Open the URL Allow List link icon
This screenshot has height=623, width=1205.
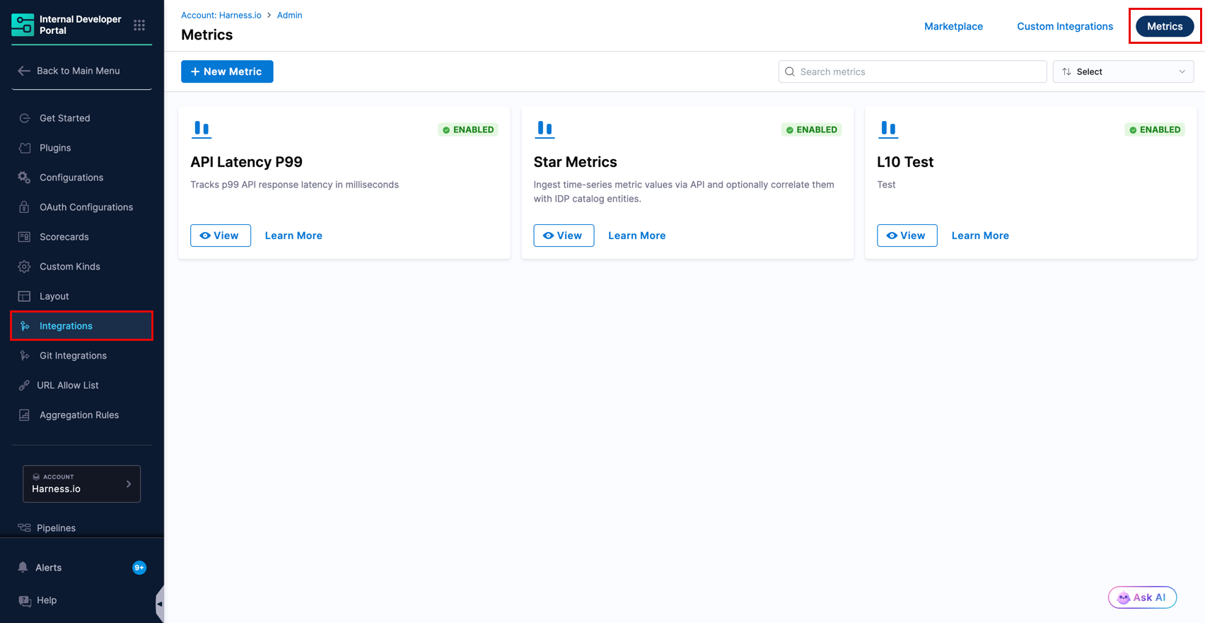24,385
